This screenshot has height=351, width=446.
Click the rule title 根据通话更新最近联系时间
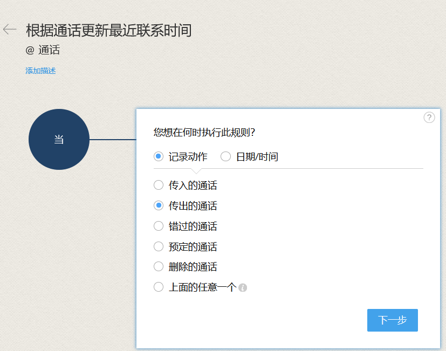click(x=108, y=30)
